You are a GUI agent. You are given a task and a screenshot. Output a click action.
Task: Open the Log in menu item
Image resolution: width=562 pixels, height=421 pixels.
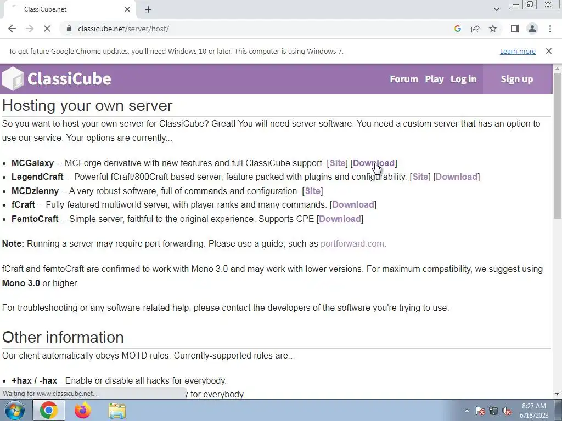coord(463,79)
